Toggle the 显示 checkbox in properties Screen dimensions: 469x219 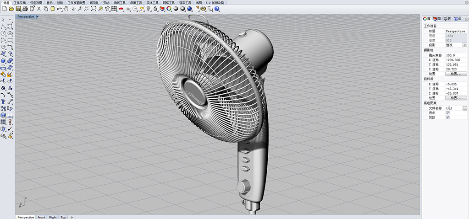(448, 113)
